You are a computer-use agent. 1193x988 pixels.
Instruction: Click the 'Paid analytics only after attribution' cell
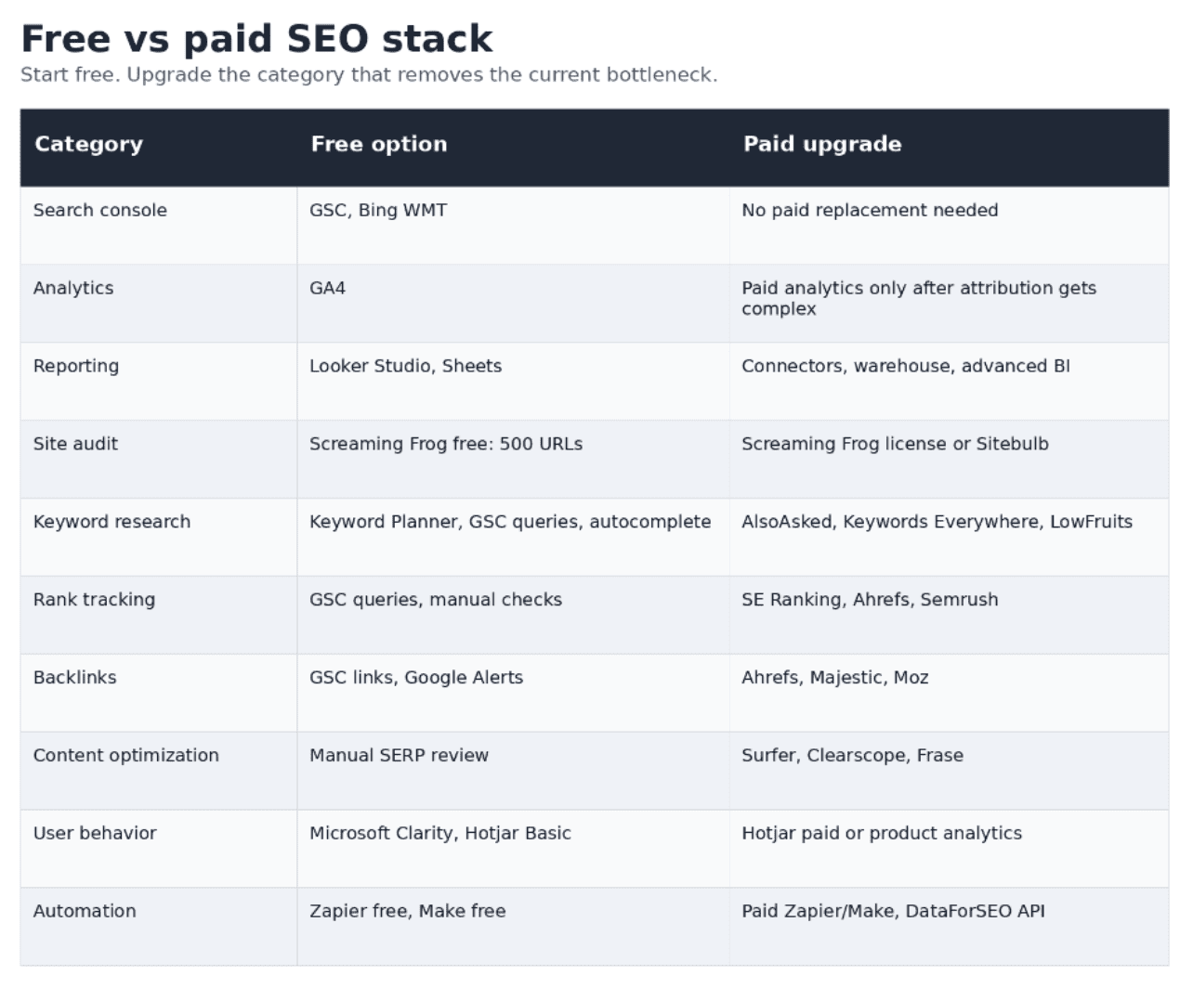[950, 304]
